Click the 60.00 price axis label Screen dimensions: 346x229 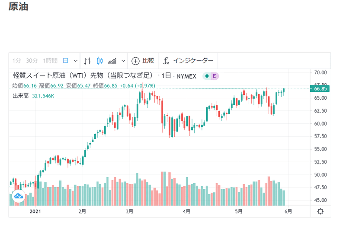pyautogui.click(x=320, y=124)
